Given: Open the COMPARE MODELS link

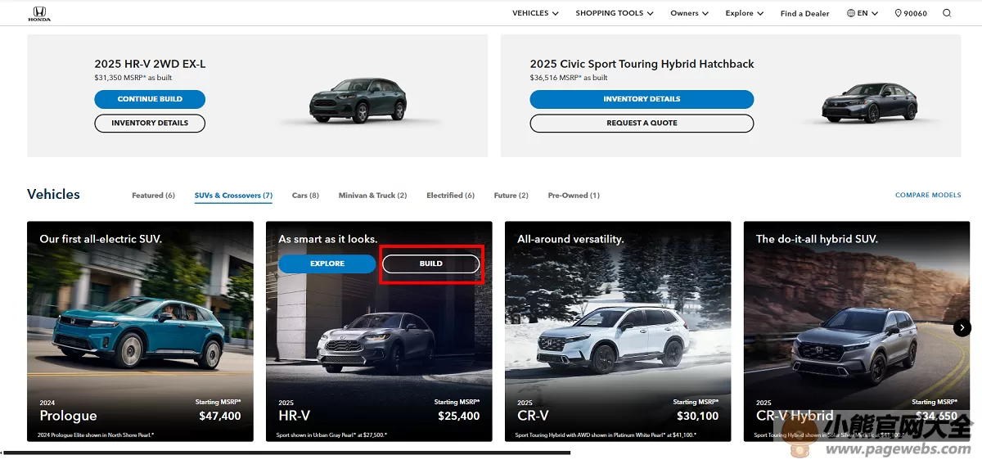Looking at the screenshot, I should [x=928, y=195].
